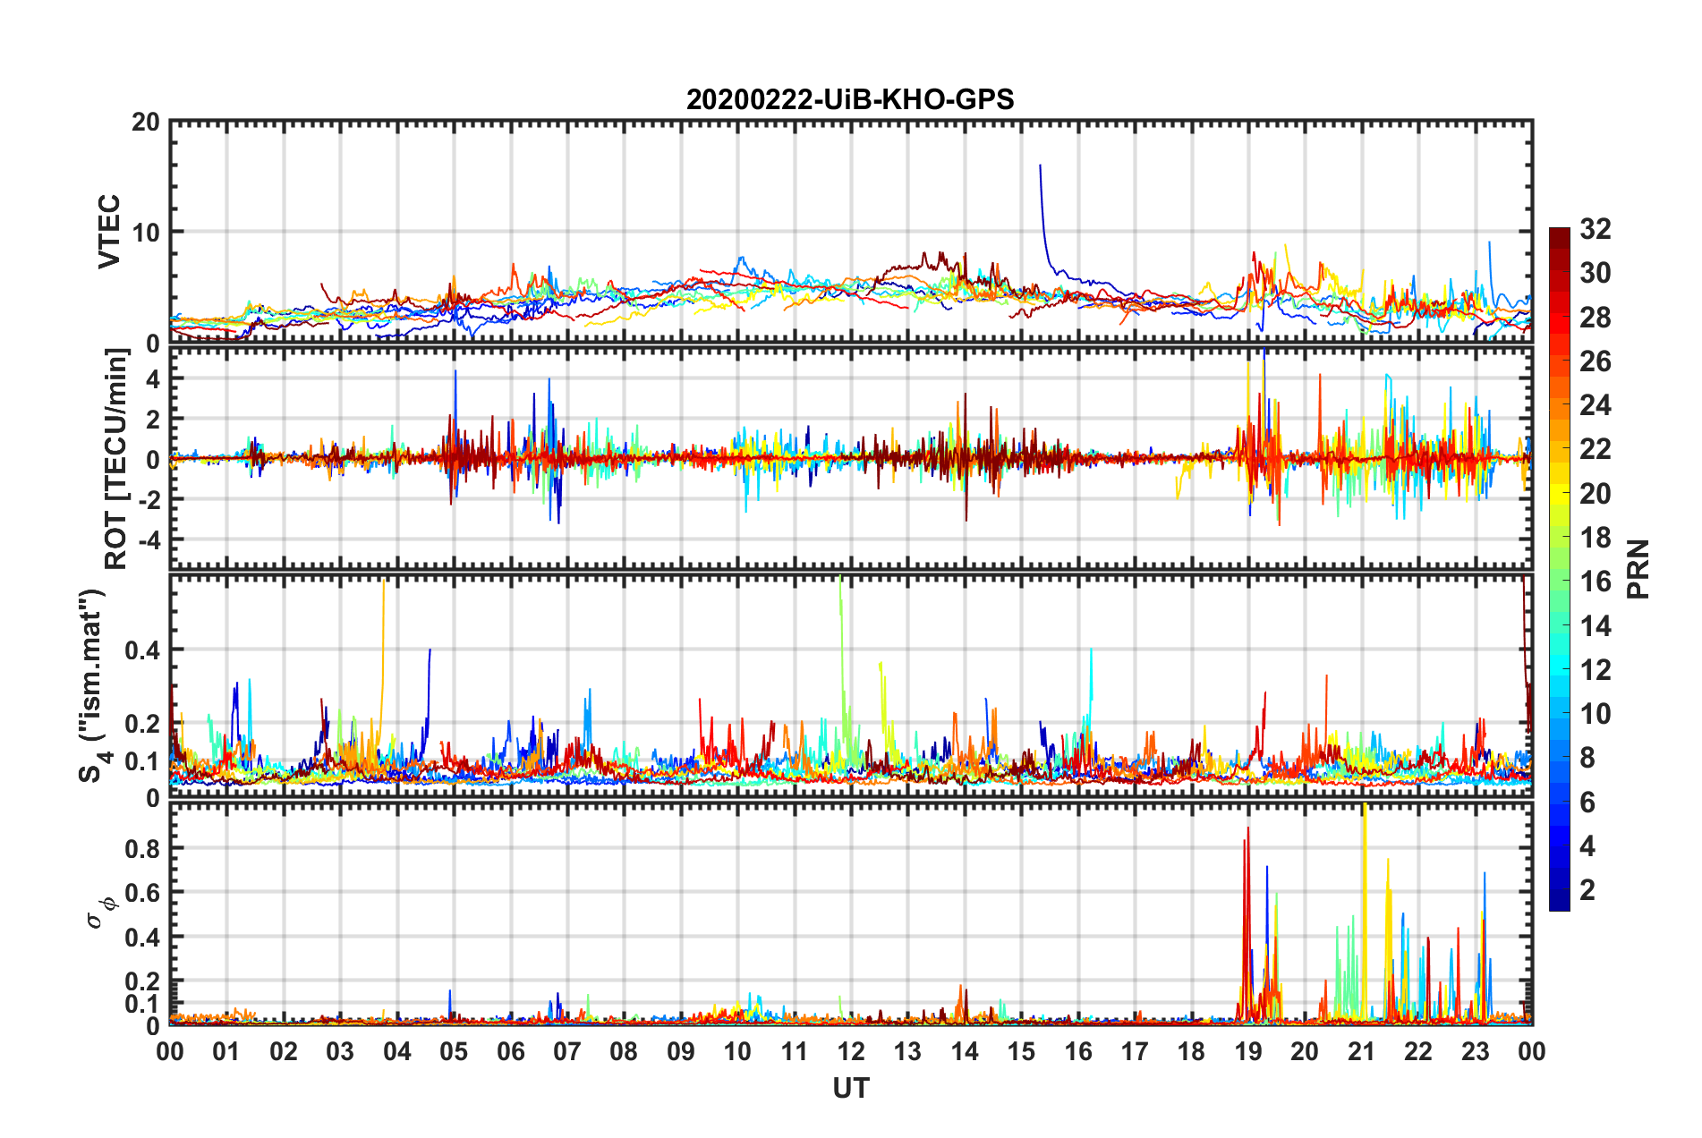Click the 21 tick on UT axis

tap(1362, 1051)
